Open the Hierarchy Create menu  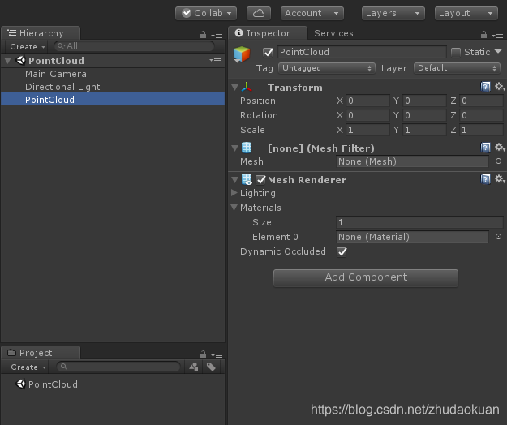[27, 46]
